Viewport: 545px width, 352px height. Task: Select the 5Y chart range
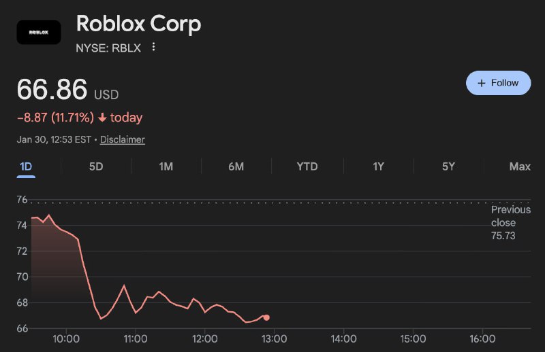point(448,166)
